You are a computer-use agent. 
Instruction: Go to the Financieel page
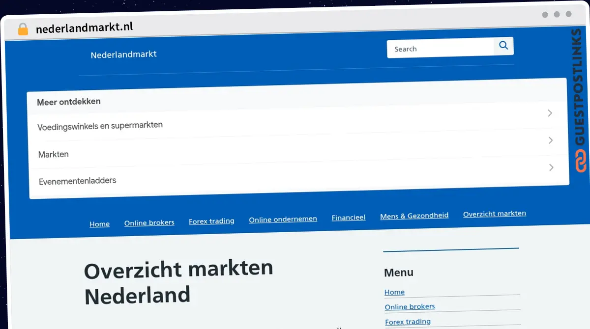pyautogui.click(x=348, y=217)
